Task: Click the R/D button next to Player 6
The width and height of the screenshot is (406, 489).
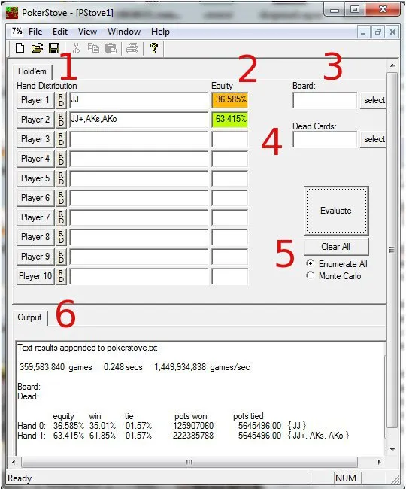Action: (x=61, y=198)
